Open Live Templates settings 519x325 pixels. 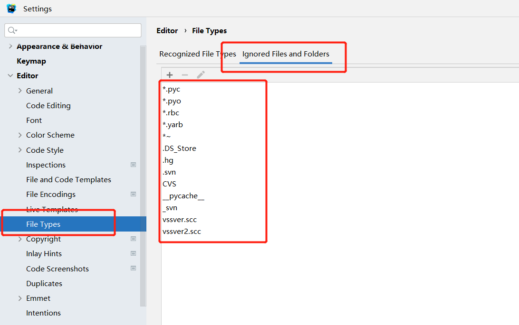(52, 209)
